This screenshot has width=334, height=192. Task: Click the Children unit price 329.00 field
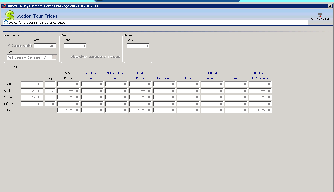[x=32, y=97]
